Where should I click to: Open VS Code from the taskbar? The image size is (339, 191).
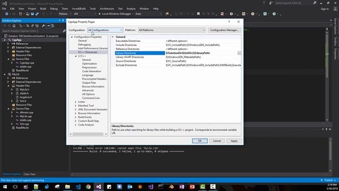[x=78, y=187]
